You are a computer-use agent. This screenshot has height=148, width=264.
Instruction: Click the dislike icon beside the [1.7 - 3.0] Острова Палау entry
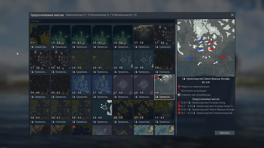pos(179,106)
